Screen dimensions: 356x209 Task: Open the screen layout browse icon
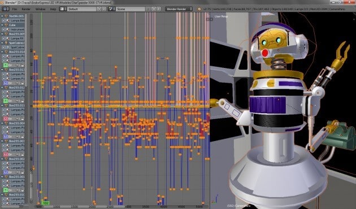coord(63,9)
